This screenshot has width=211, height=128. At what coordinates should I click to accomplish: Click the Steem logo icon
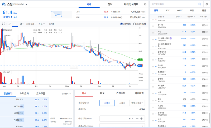pos(4,4)
